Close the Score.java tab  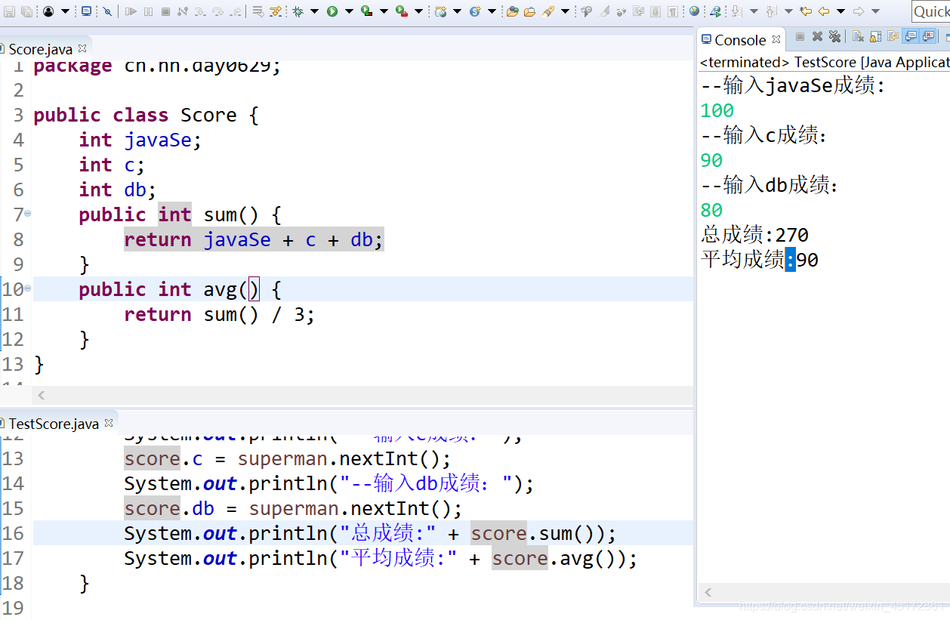click(x=82, y=48)
